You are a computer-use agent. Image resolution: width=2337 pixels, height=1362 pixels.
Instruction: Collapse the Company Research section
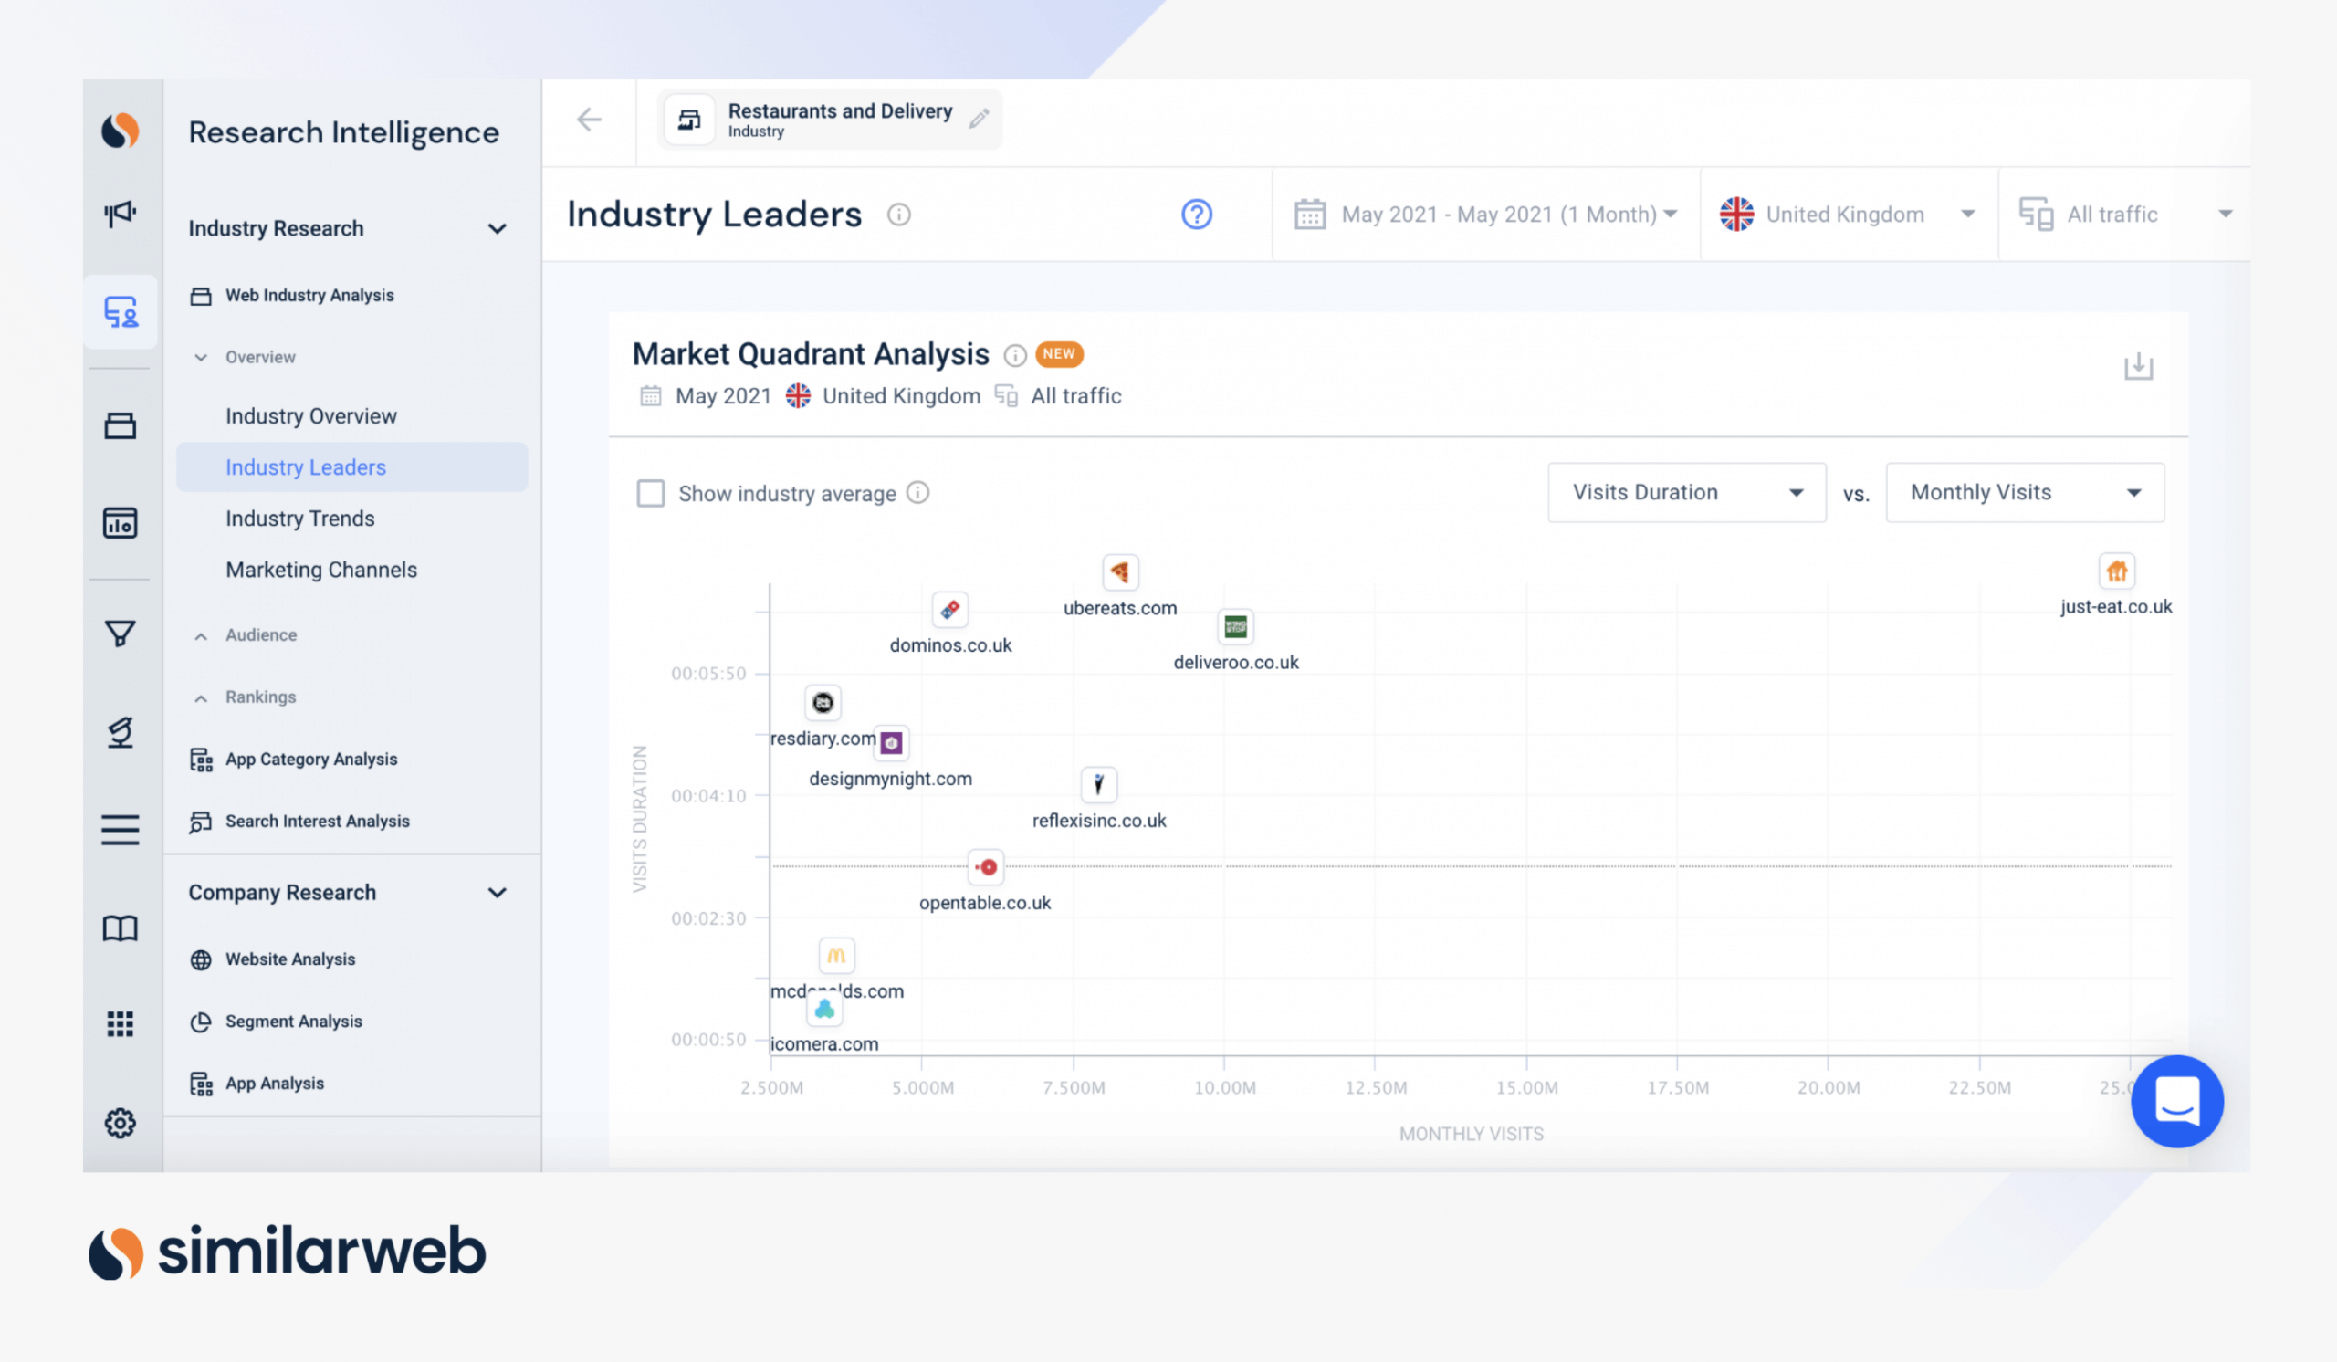[x=498, y=892]
